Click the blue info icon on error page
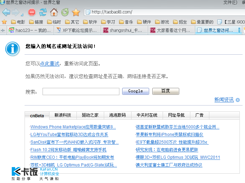245x183 pixels. click(12, 49)
